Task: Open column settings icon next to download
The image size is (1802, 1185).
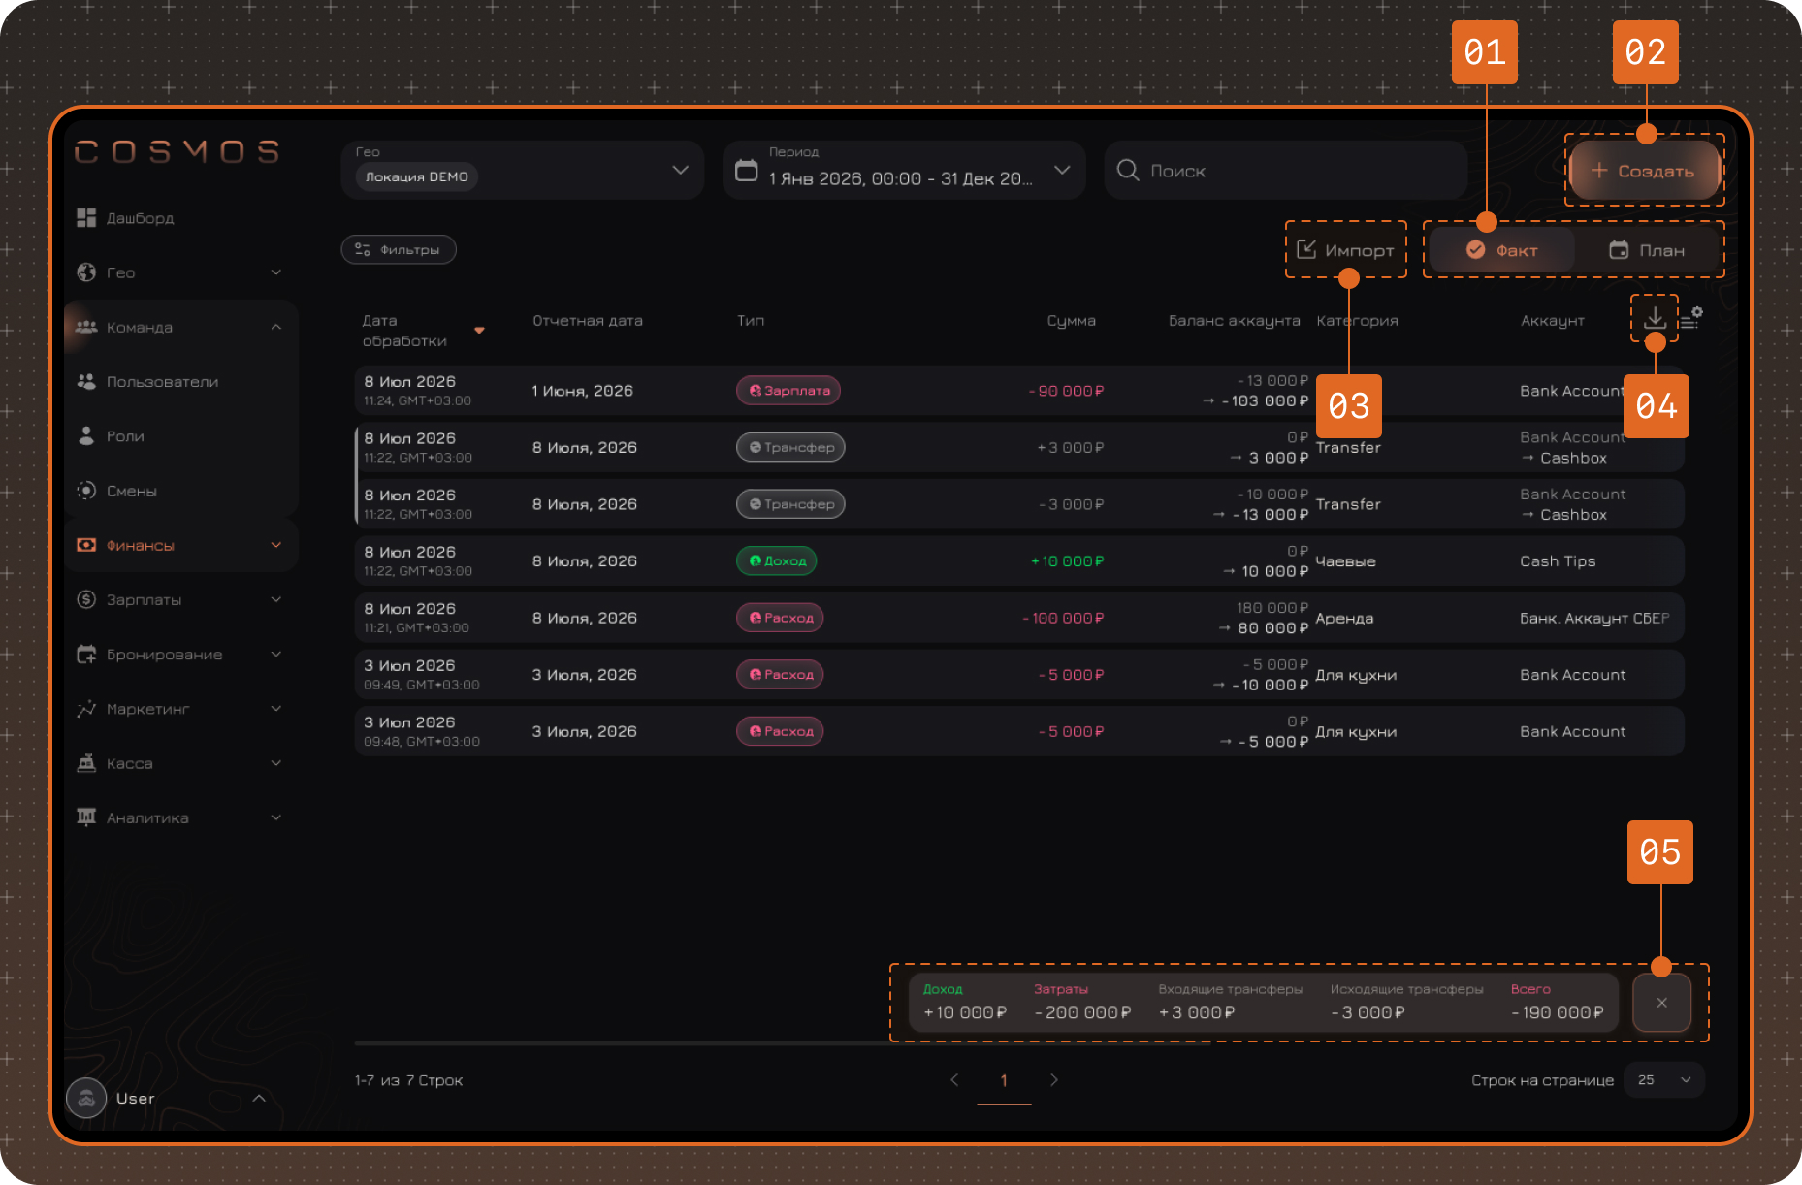Action: pos(1692,318)
